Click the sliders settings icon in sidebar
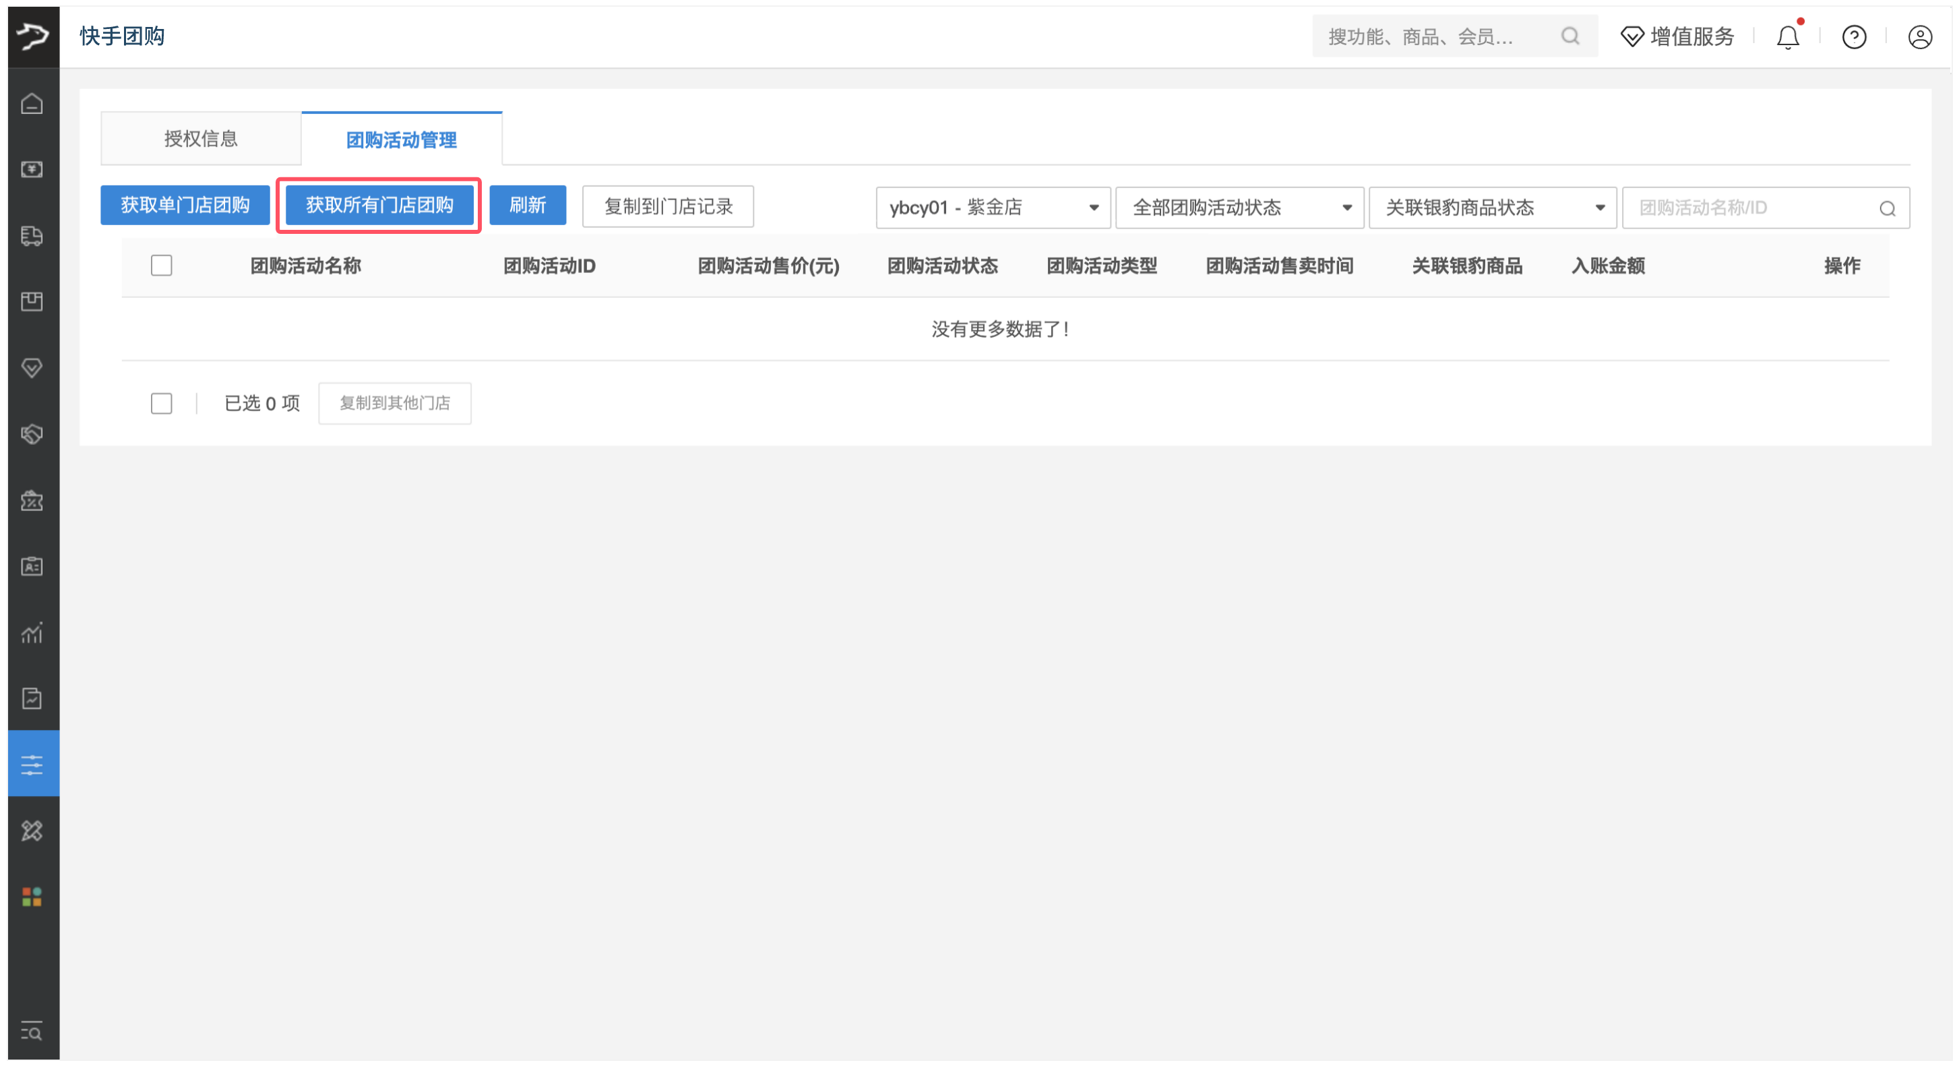The width and height of the screenshot is (1957, 1069). coord(32,764)
